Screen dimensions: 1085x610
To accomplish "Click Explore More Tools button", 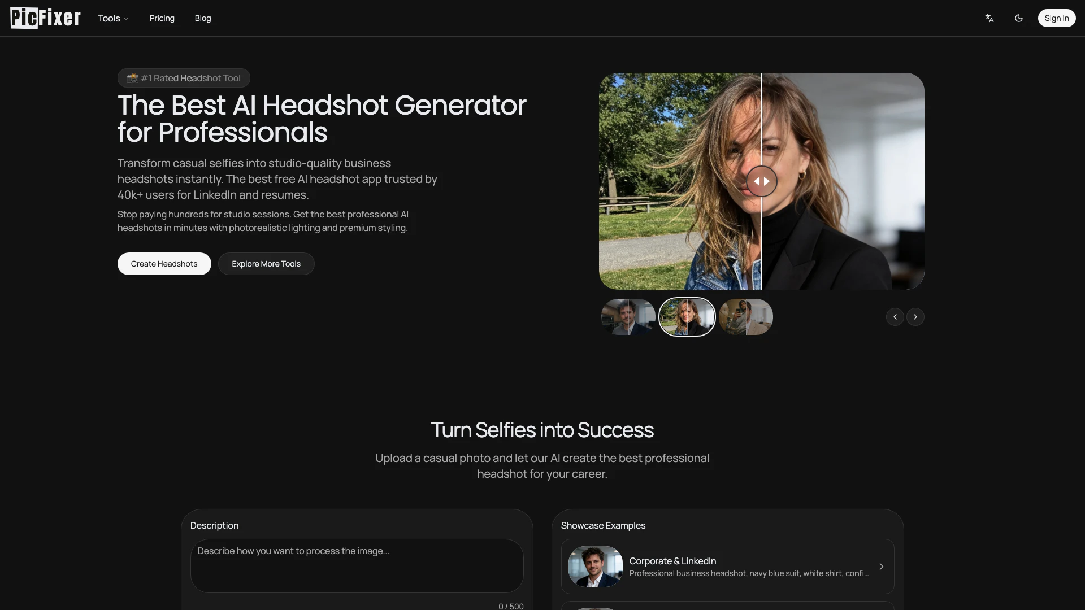I will pos(266,264).
